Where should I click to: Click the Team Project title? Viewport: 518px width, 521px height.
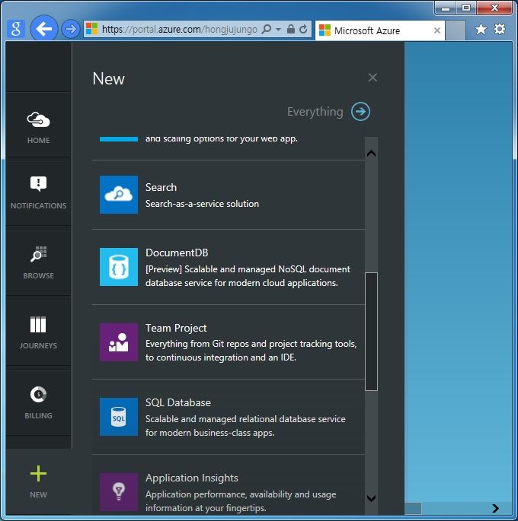point(176,329)
